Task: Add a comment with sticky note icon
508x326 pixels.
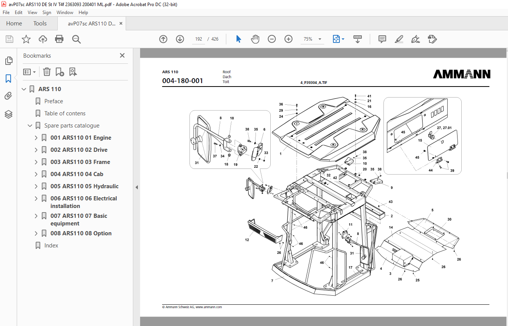Action: click(x=382, y=39)
